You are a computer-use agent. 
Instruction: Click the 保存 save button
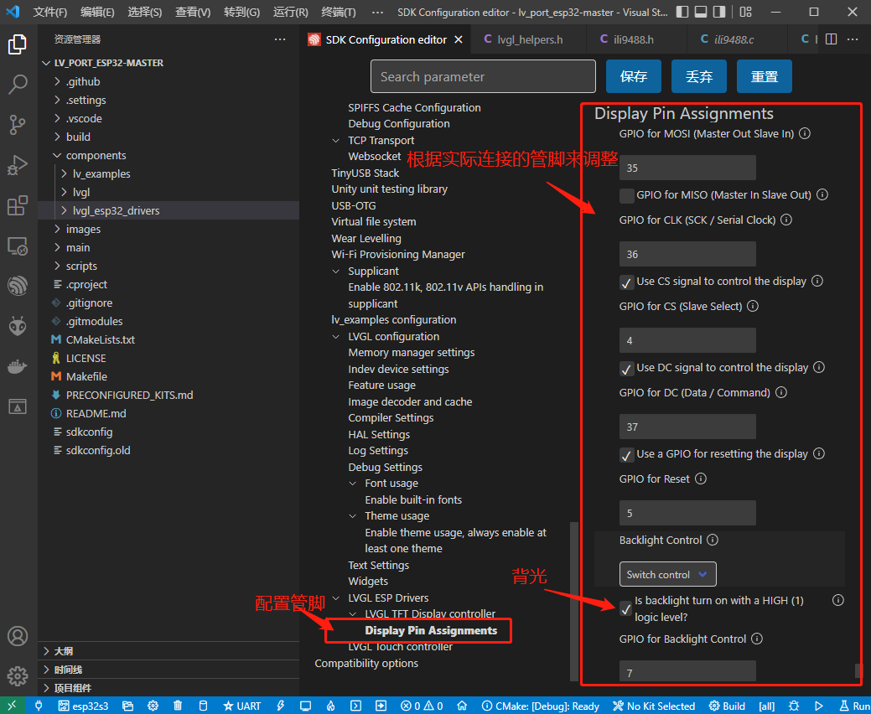click(x=633, y=76)
